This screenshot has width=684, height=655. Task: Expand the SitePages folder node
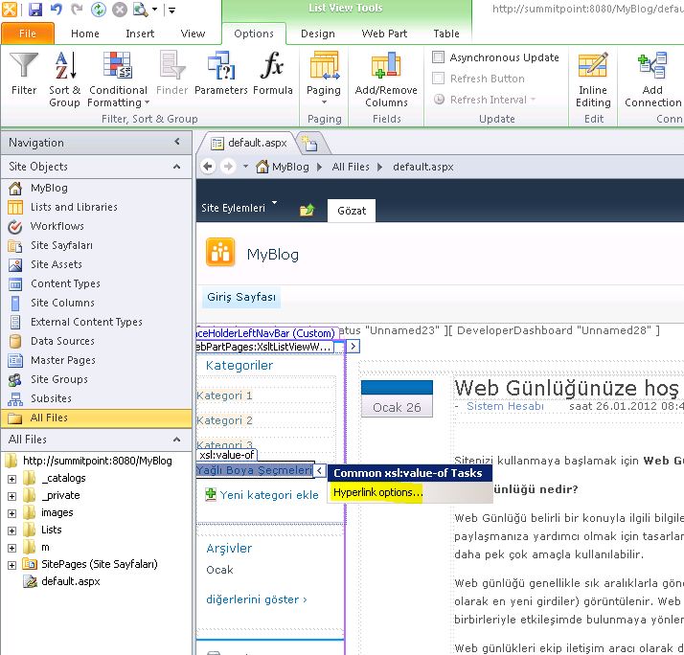[11, 564]
